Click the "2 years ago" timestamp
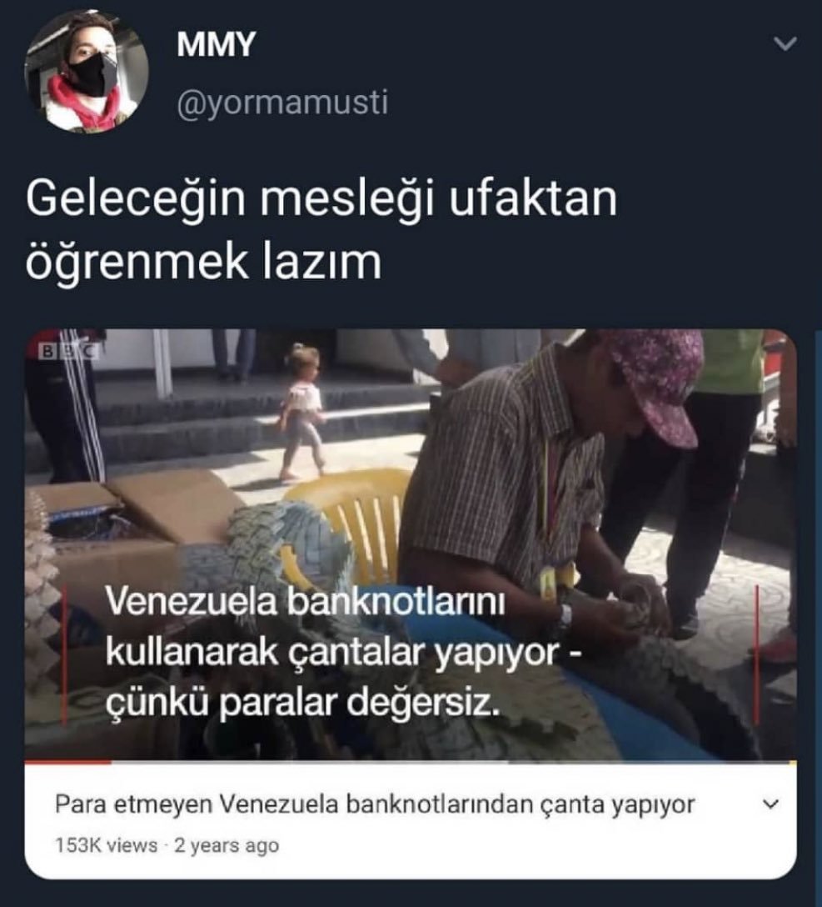Image resolution: width=822 pixels, height=907 pixels. pyautogui.click(x=227, y=845)
